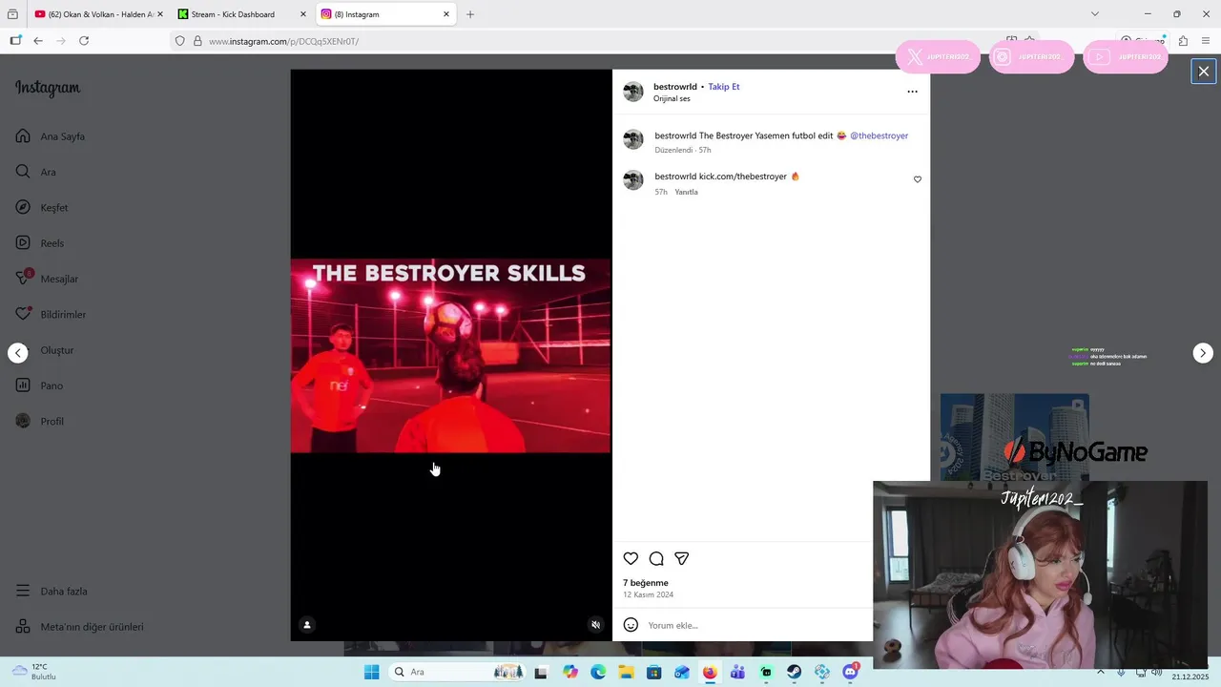
Task: Open bestrowrld profile name in header
Action: pos(675,87)
